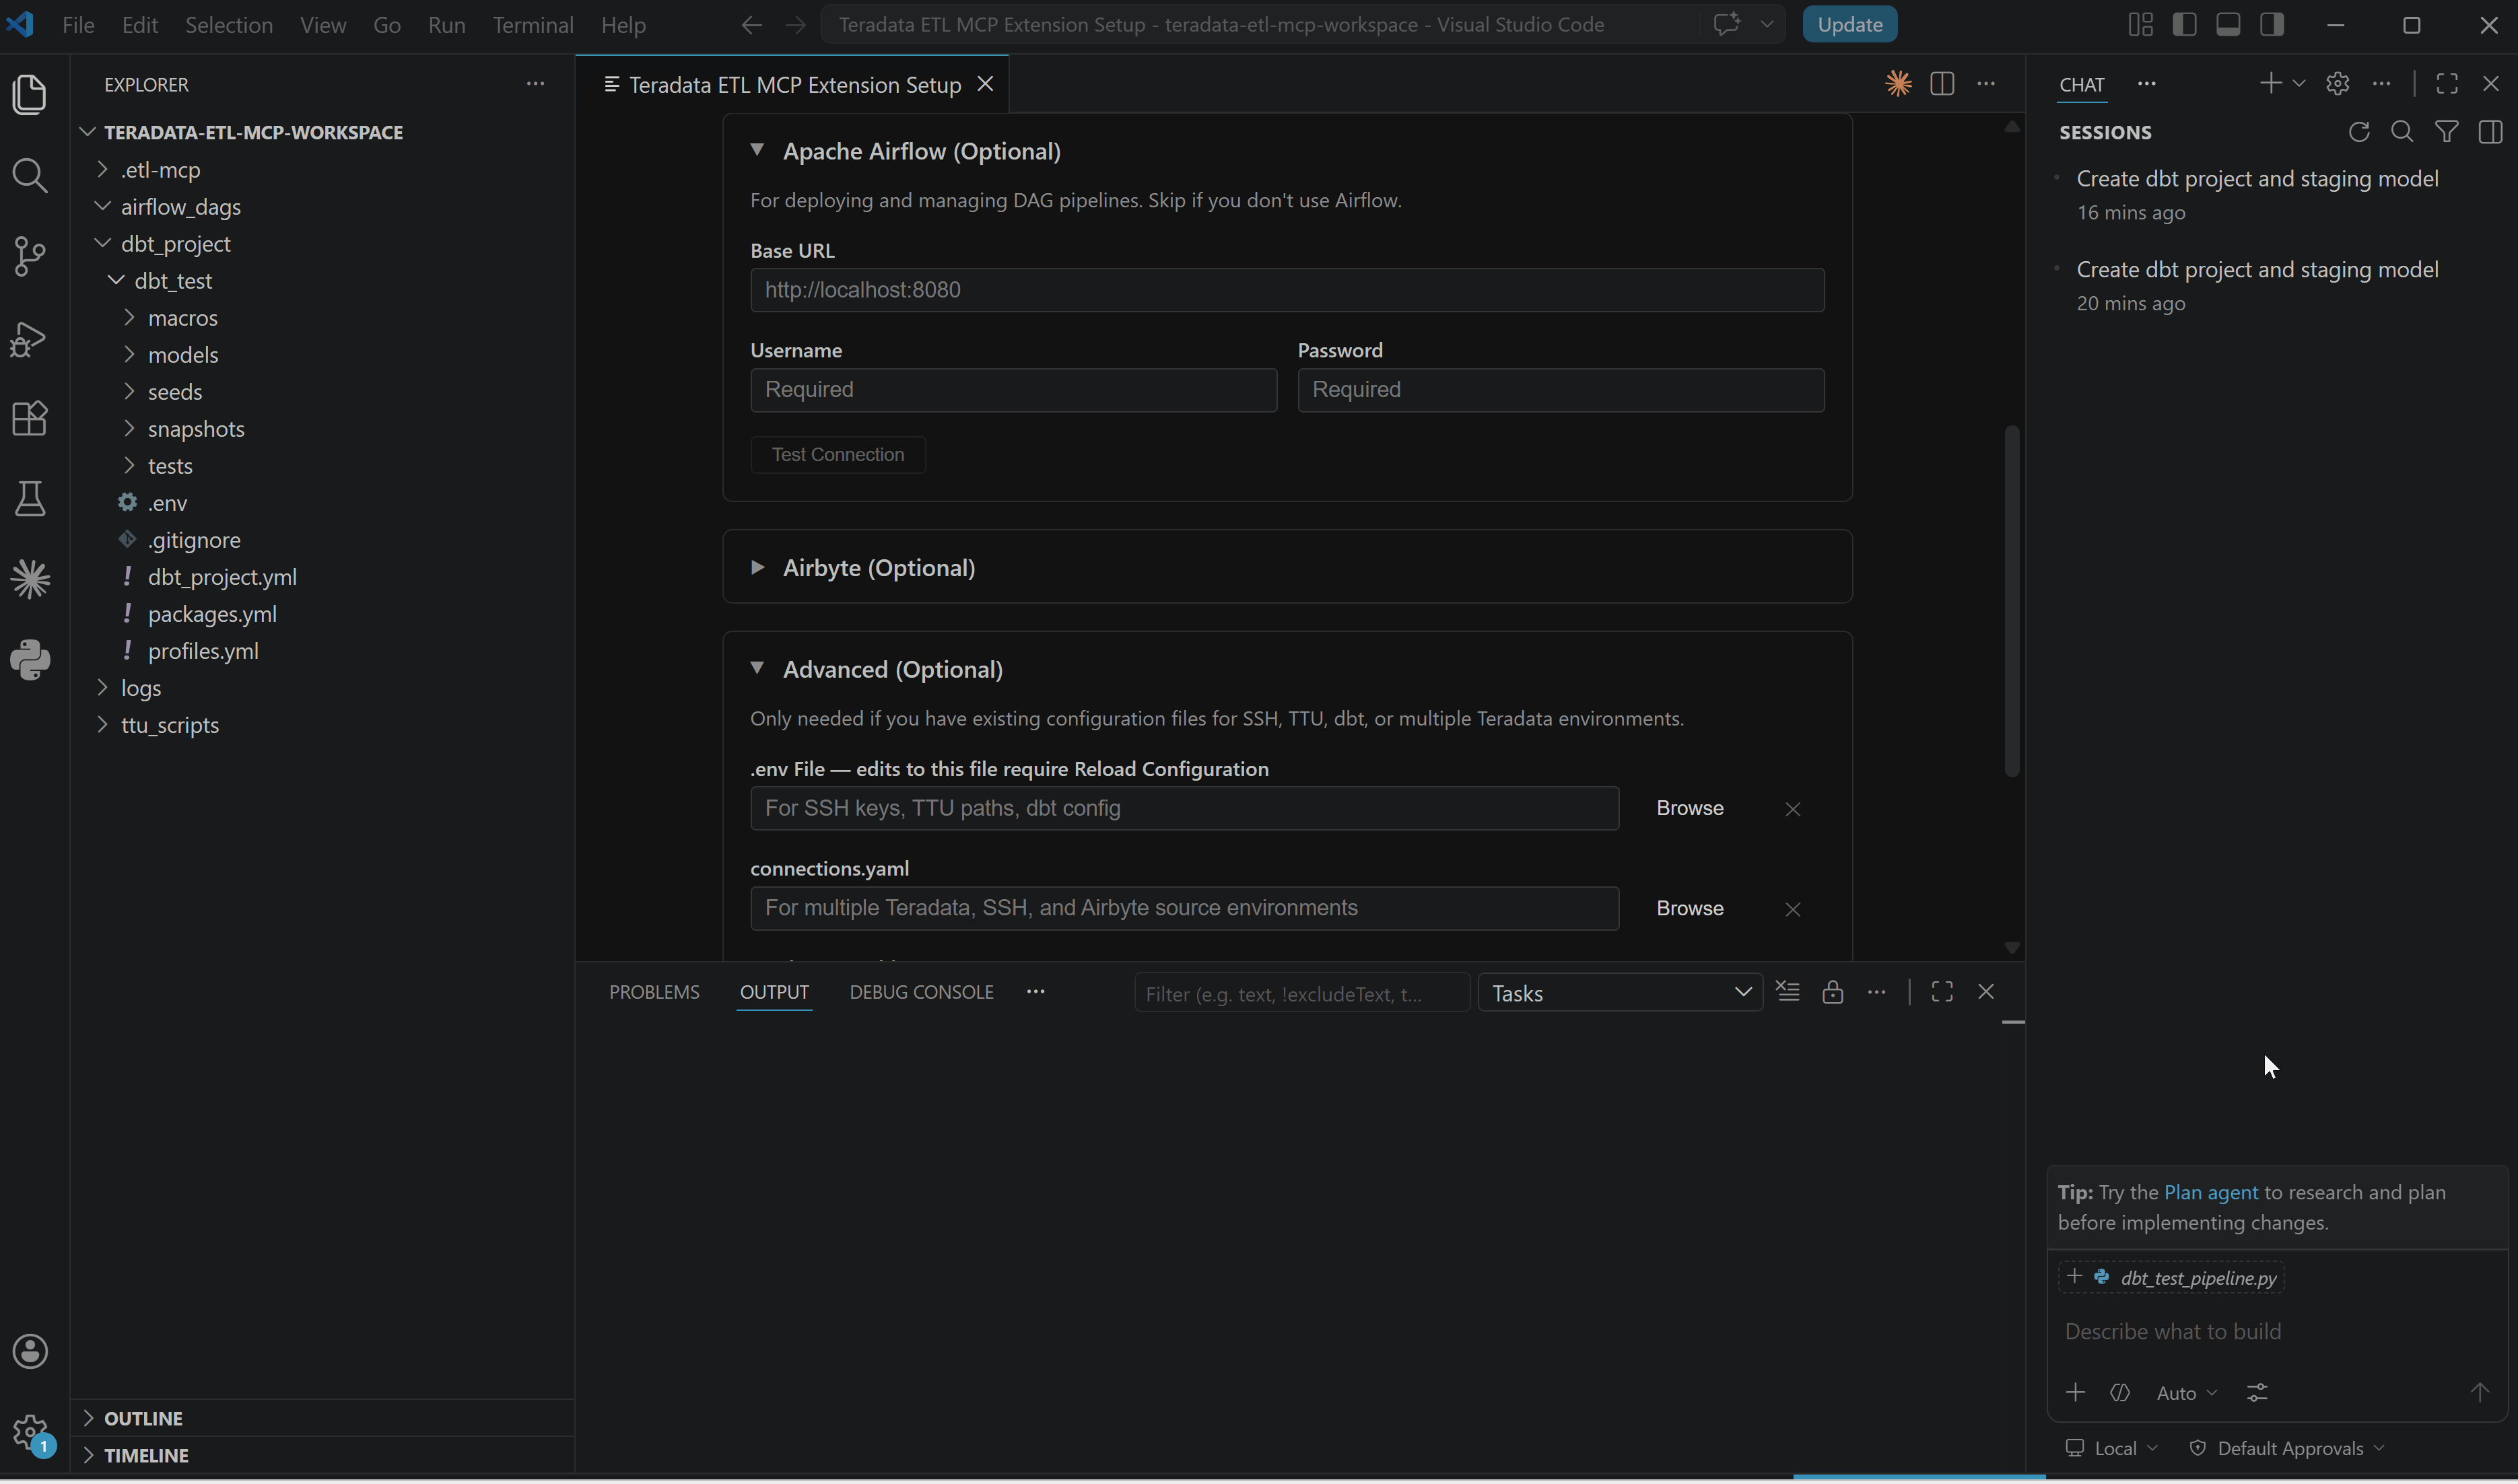This screenshot has width=2518, height=1484.
Task: Expand the models folder
Action: pyautogui.click(x=182, y=355)
